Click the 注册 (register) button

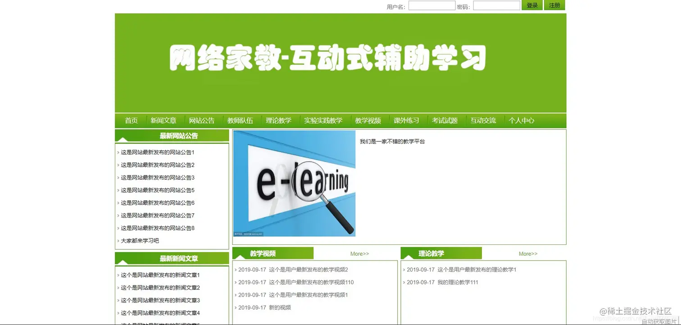tap(554, 5)
